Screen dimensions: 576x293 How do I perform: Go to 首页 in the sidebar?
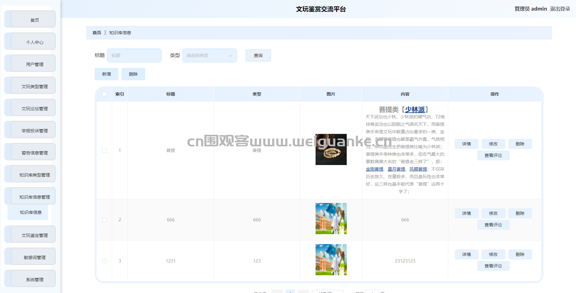(34, 20)
